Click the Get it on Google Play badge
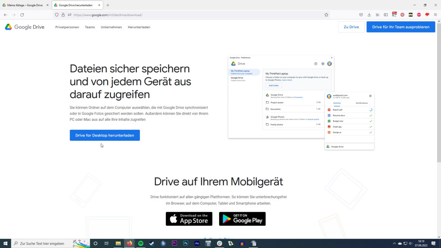 click(x=242, y=219)
